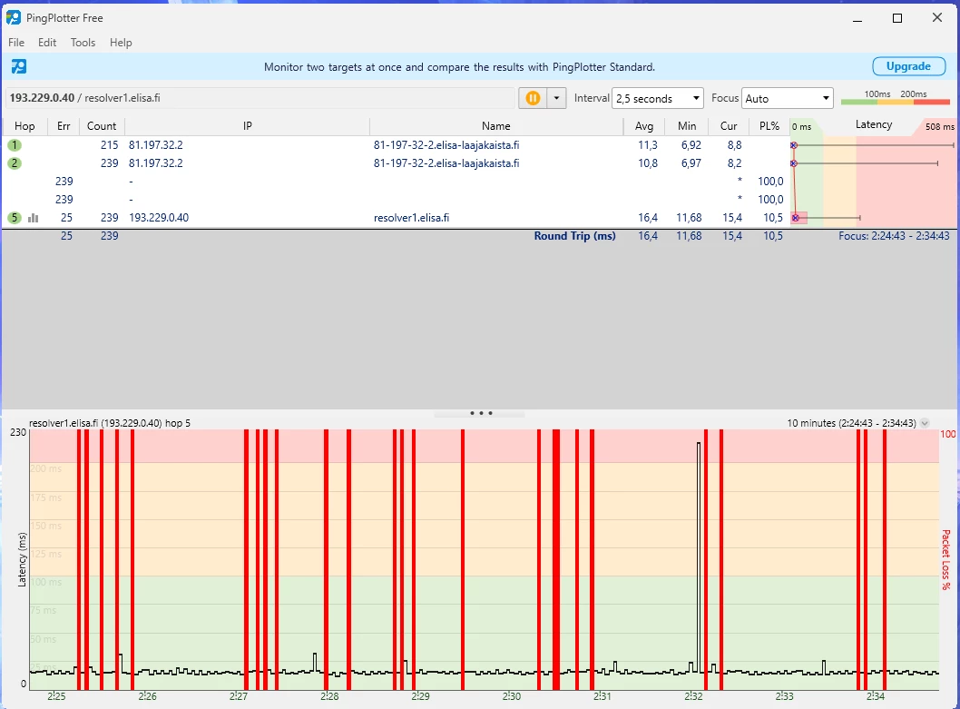Open the Tools menu
Viewport: 960px width, 709px height.
[83, 43]
